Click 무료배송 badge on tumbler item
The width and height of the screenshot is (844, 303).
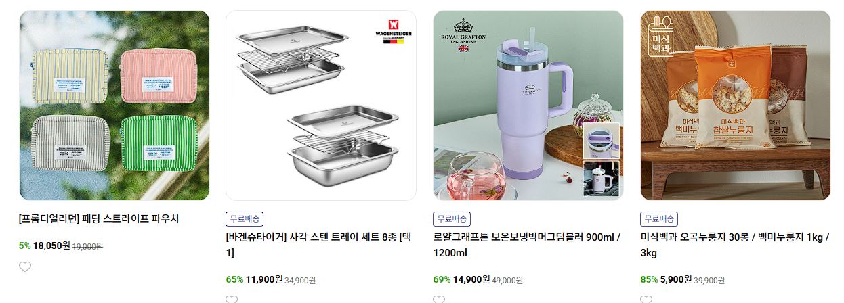coord(452,219)
